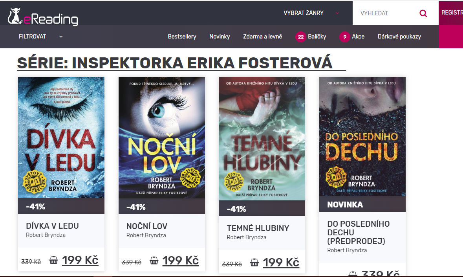This screenshot has height=277, width=463.
Task: Click the Vyhledat search field
Action: [385, 13]
